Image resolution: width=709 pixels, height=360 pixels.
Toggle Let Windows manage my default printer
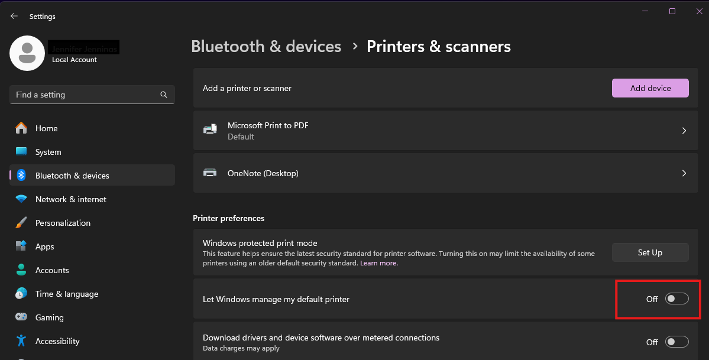click(x=677, y=299)
